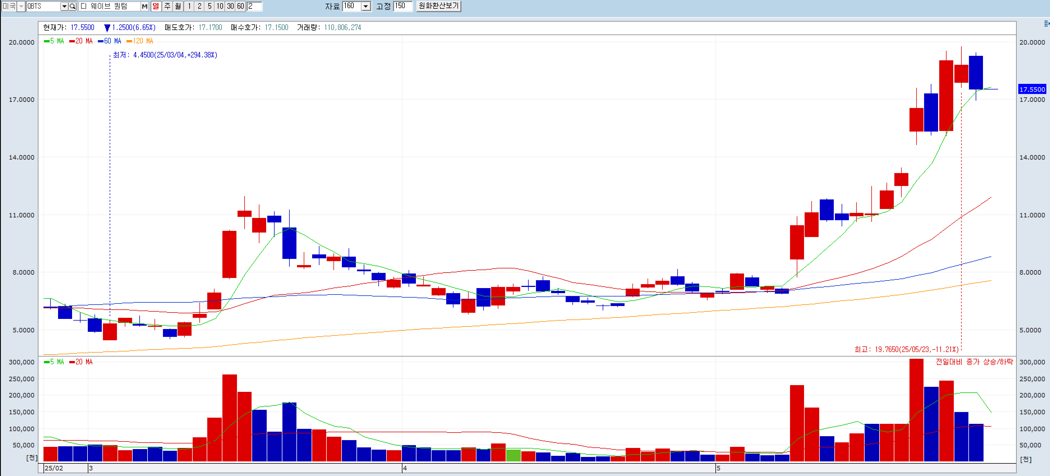The height and width of the screenshot is (476, 1050).
Task: Switch to monthly (월) chart period
Action: (x=178, y=6)
